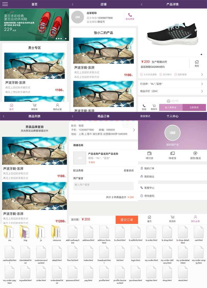The width and height of the screenshot is (207, 288).
Task: Toggle the 先行赔付 check mark
Action: [161, 74]
